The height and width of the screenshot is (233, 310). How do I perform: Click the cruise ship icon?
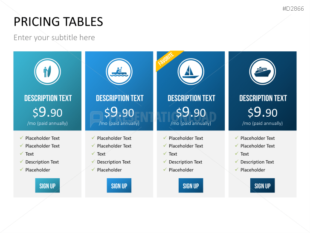(x=262, y=71)
